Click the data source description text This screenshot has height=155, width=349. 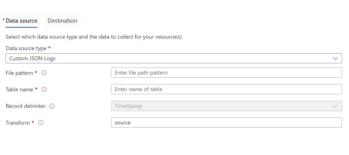94,37
